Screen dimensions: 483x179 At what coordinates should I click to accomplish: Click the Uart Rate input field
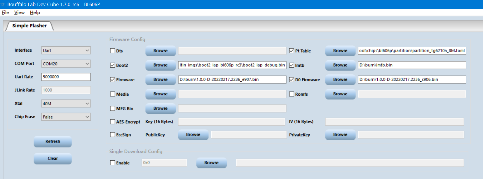66,77
